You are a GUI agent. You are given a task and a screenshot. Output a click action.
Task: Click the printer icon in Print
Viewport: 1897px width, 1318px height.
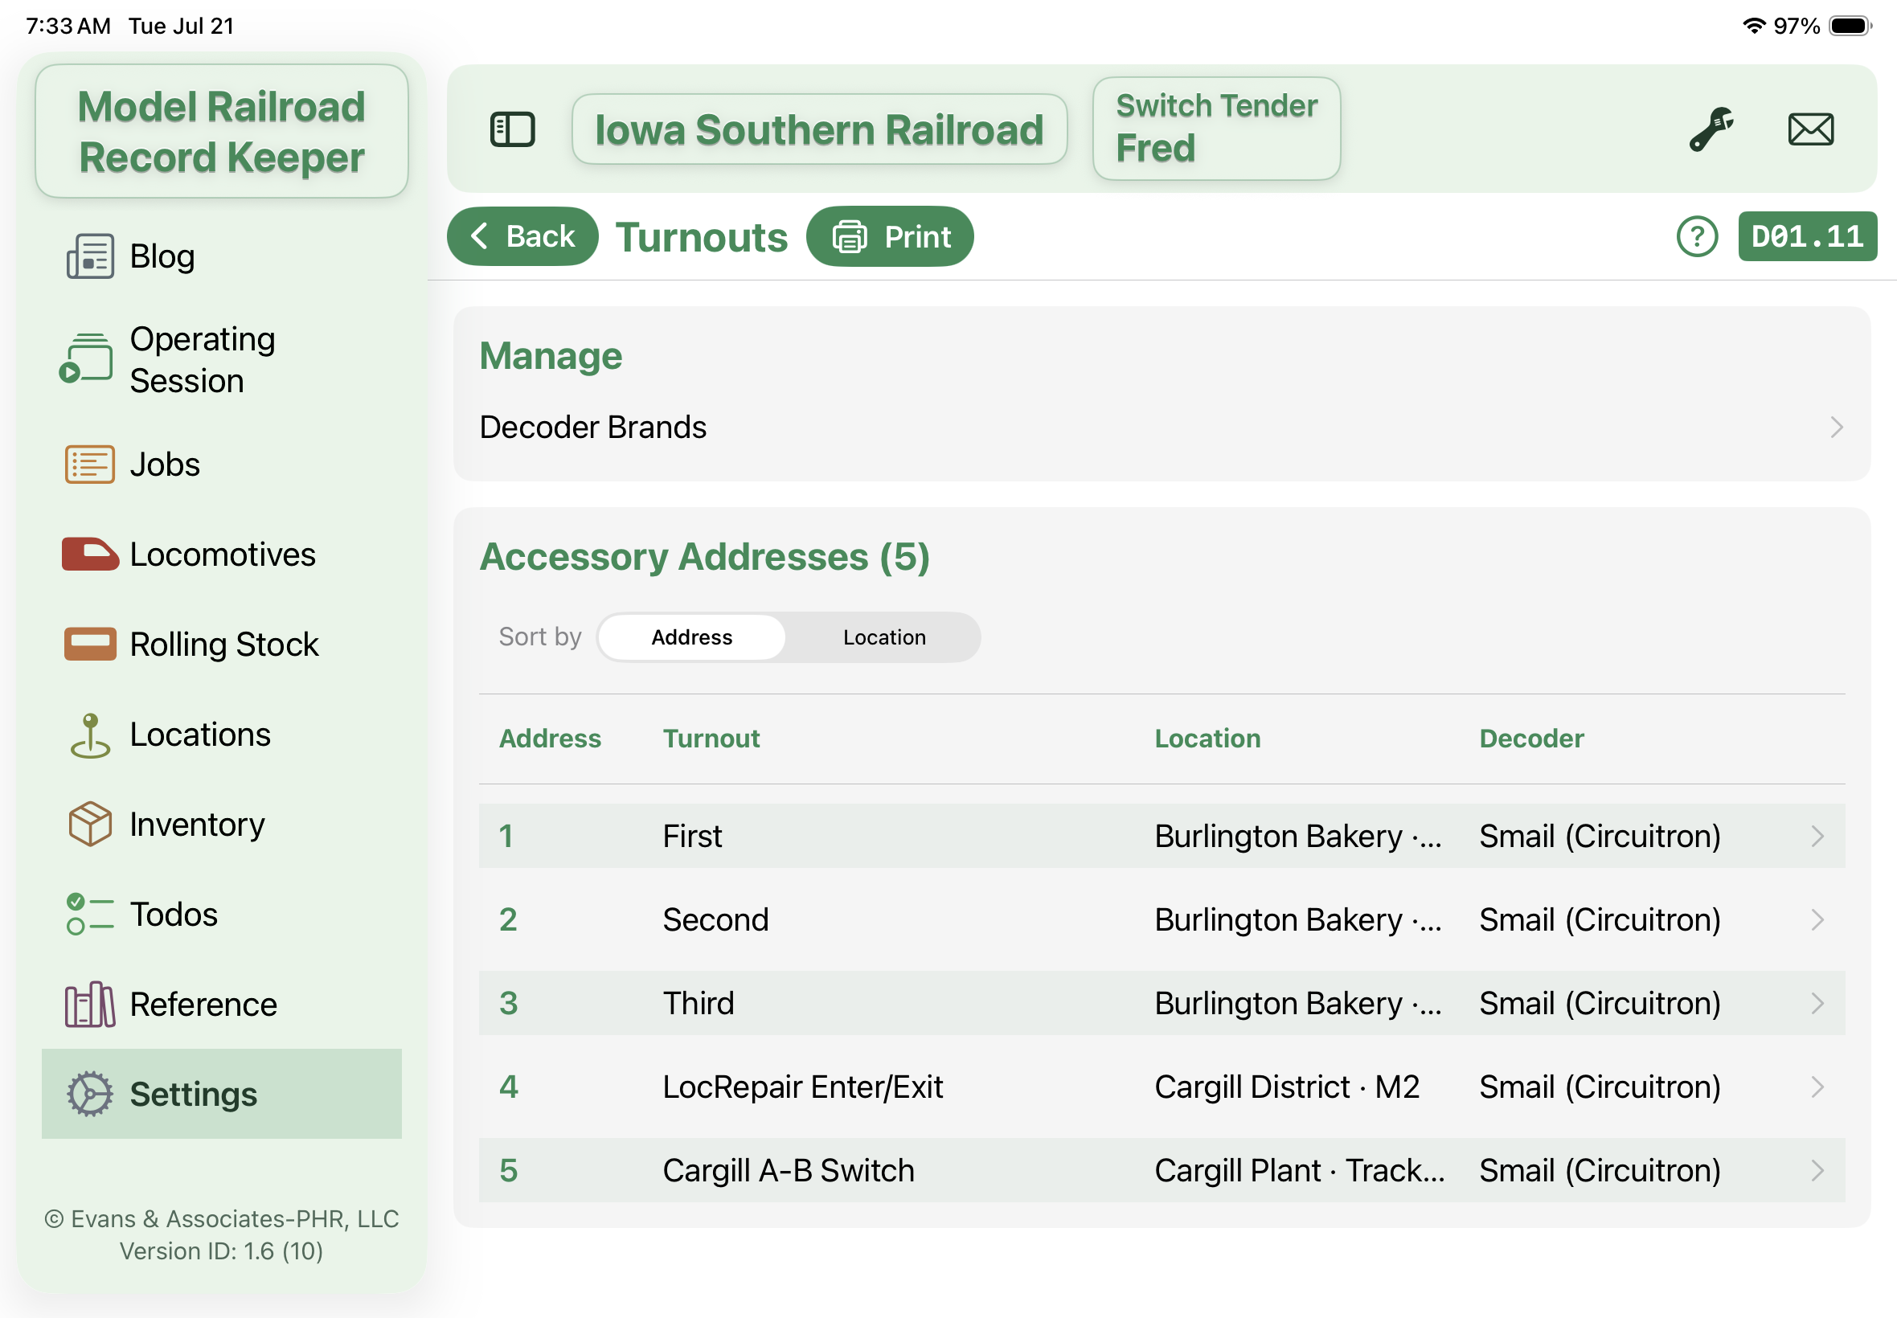coord(849,237)
